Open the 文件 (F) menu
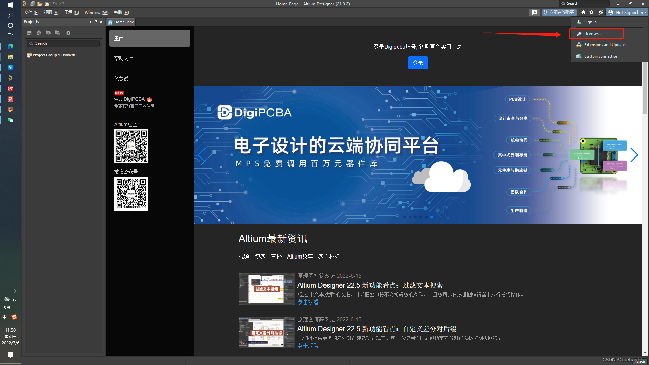Image resolution: width=649 pixels, height=365 pixels. pyautogui.click(x=31, y=12)
